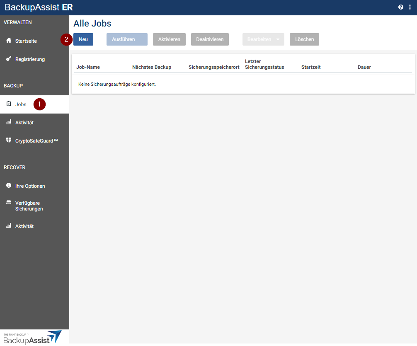417x346 pixels.
Task: Click the Startseite home icon
Action: pyautogui.click(x=9, y=41)
